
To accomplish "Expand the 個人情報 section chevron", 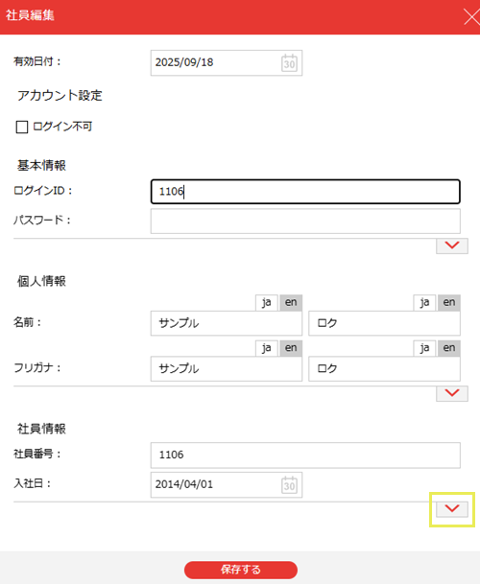I will pos(452,393).
